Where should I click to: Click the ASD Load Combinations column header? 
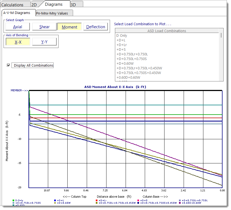coord(167,31)
